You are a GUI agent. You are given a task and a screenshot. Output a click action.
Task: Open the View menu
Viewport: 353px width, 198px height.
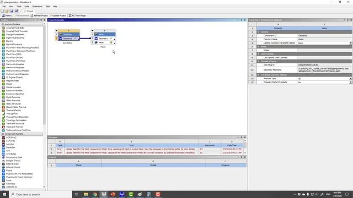point(11,7)
